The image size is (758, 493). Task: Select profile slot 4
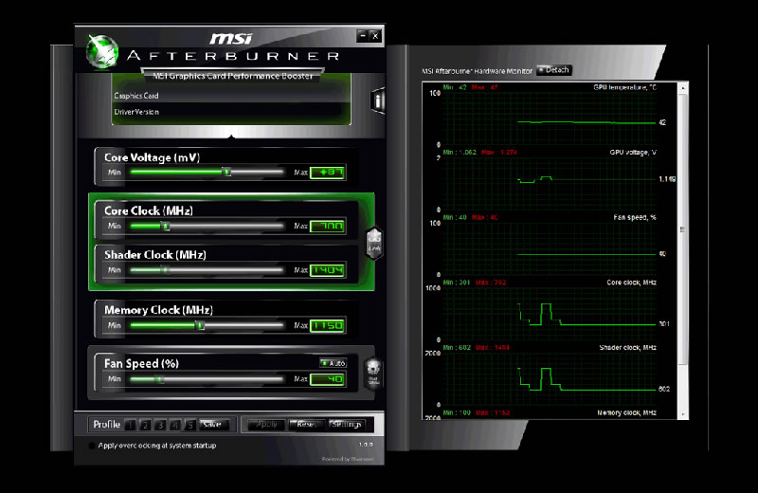(x=175, y=425)
